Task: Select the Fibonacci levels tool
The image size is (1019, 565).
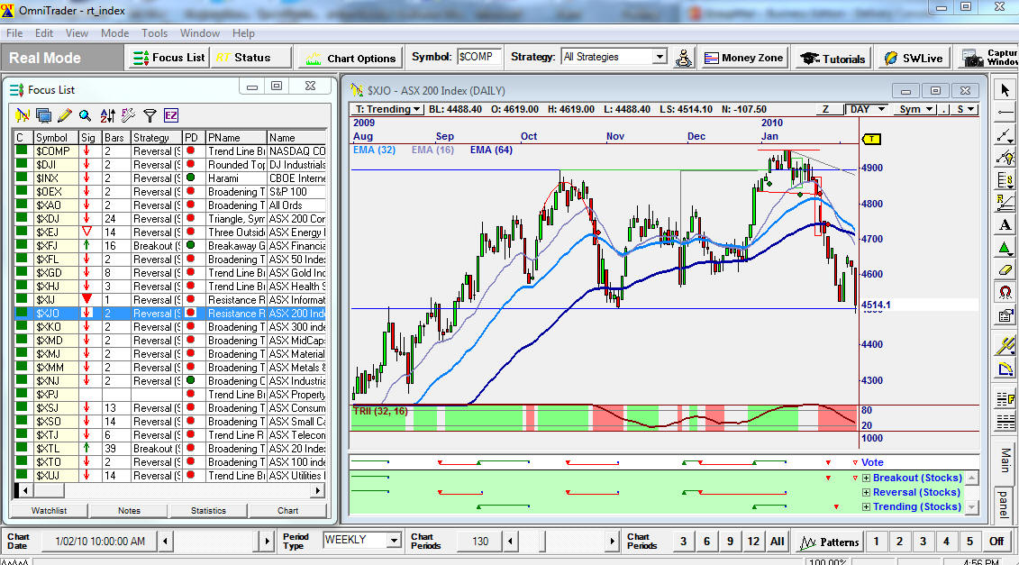Action: [x=1005, y=180]
